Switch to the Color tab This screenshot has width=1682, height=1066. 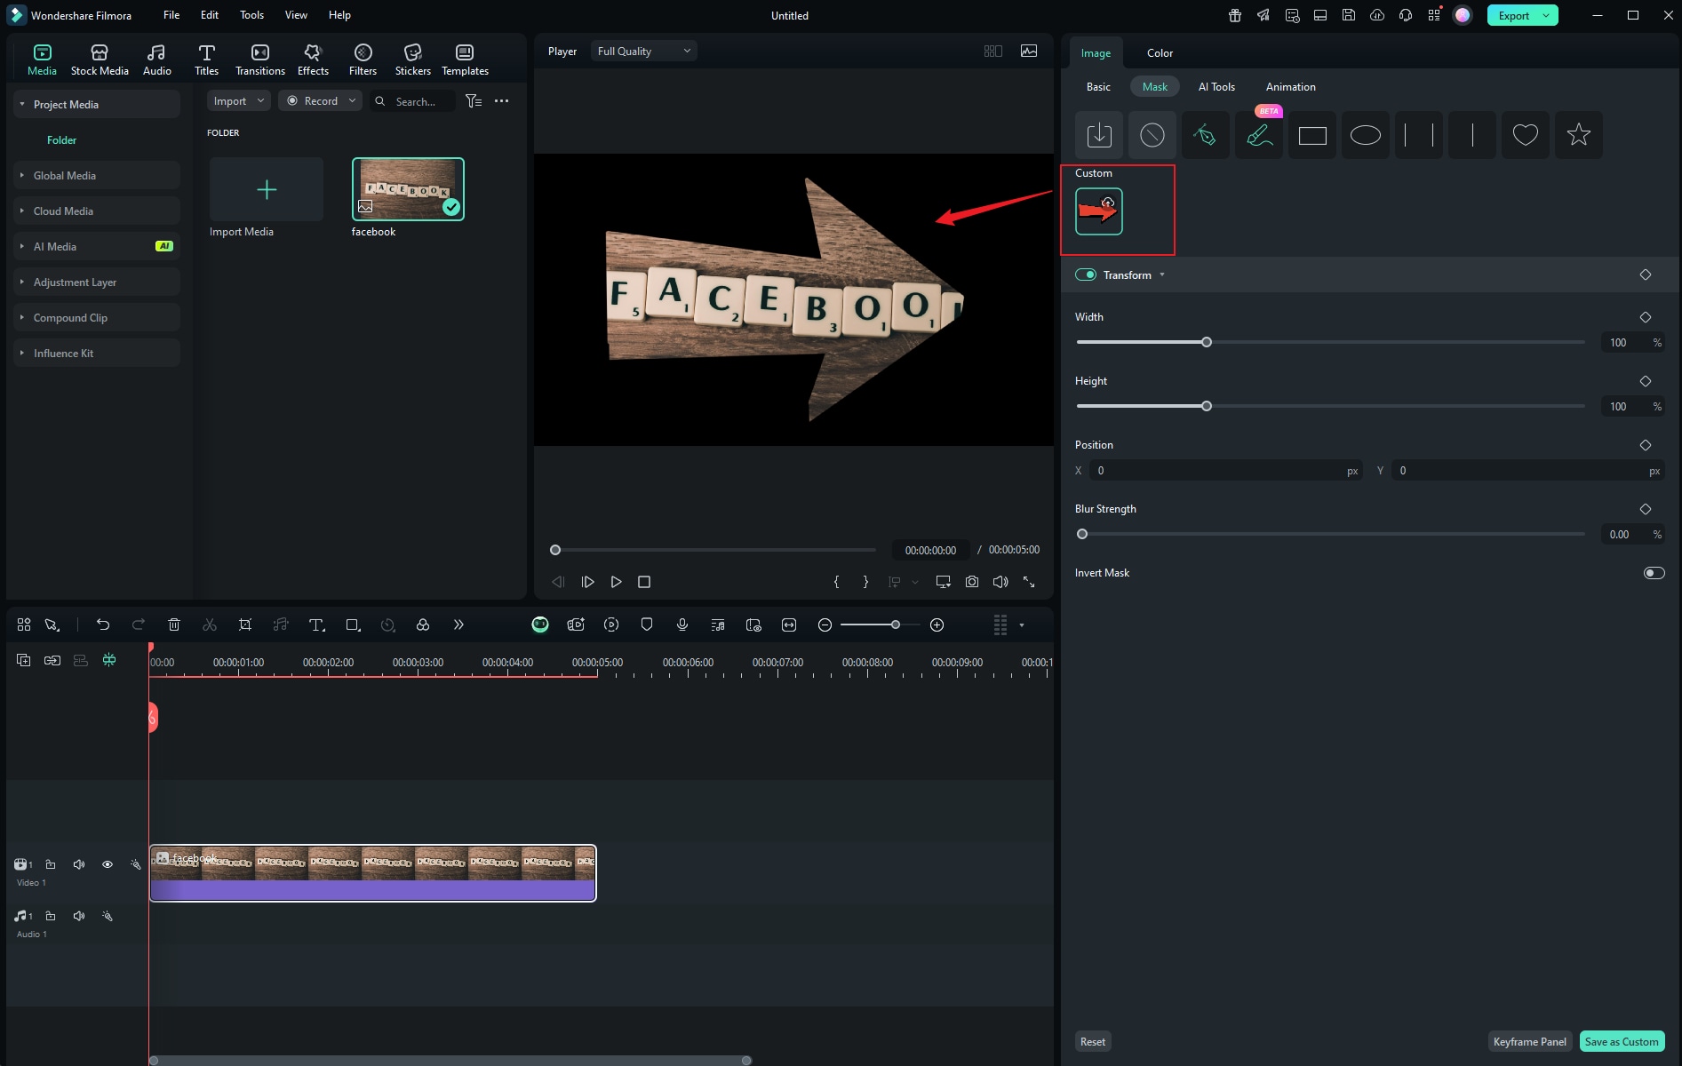point(1160,53)
